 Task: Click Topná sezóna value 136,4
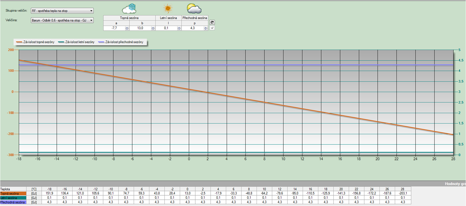coord(65,193)
